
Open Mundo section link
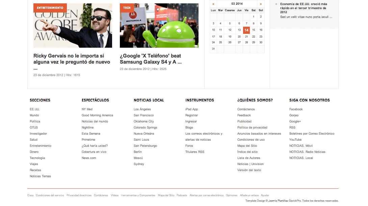[x=34, y=115]
